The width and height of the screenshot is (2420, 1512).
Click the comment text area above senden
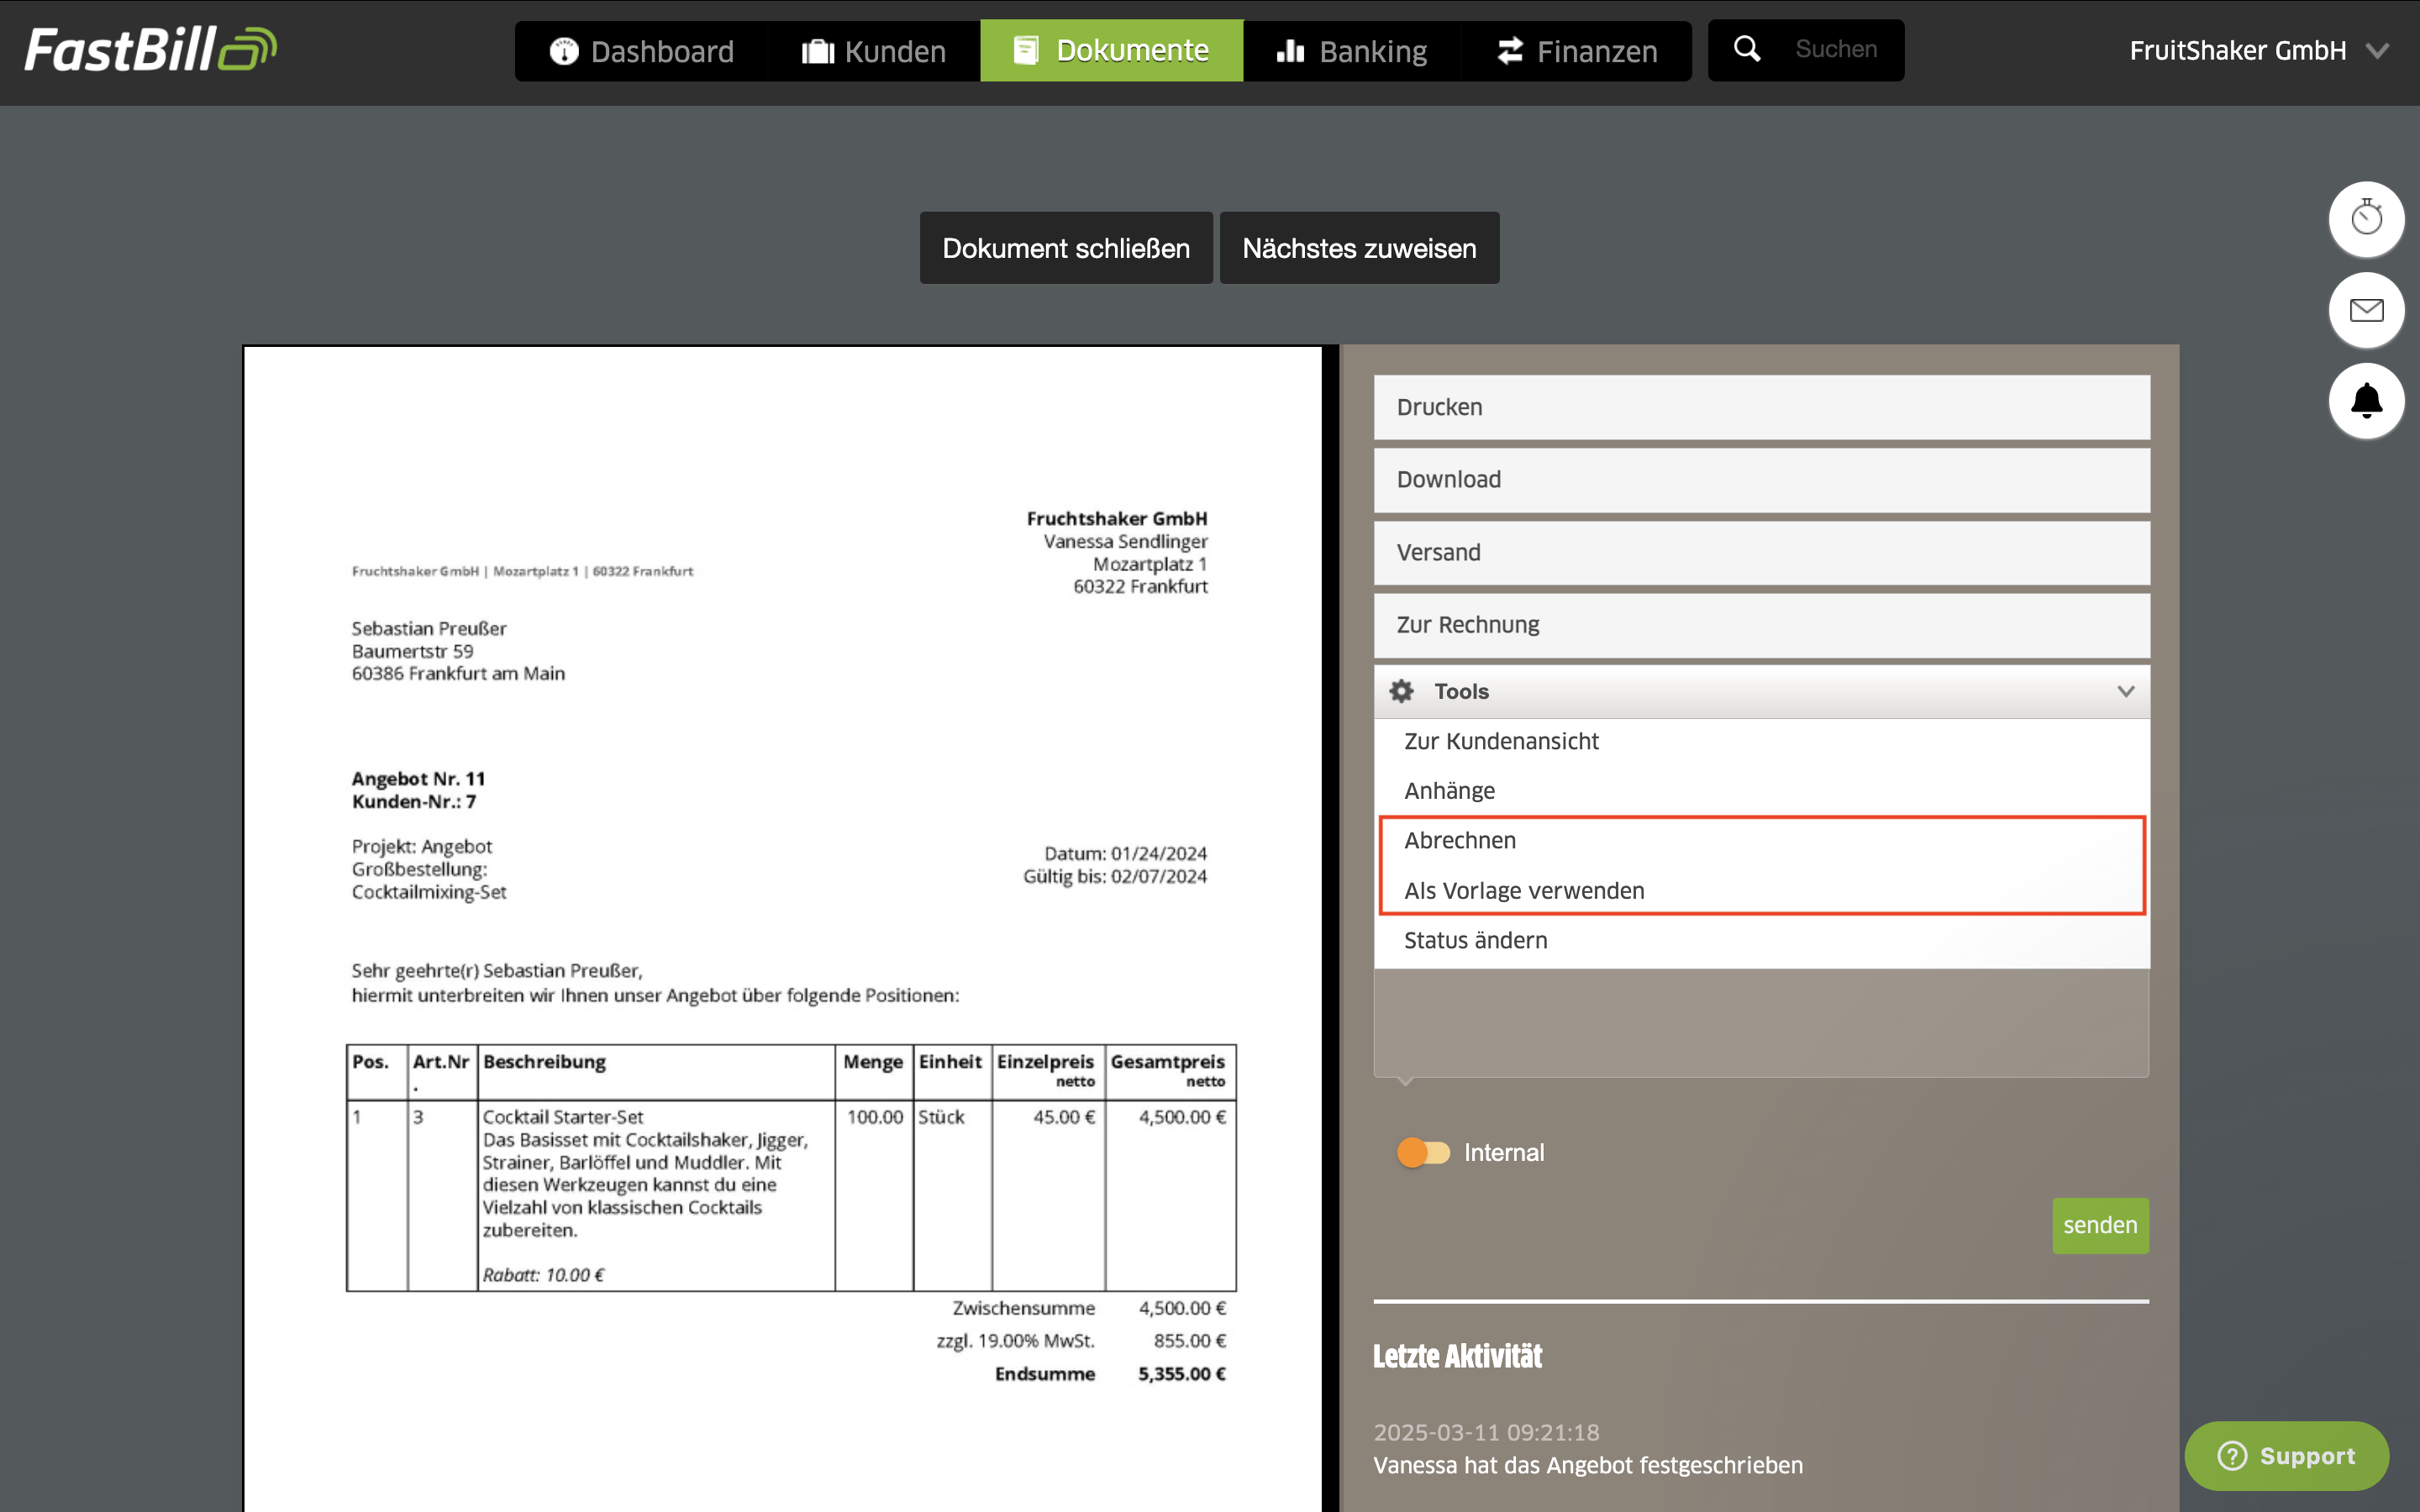[1762, 1022]
